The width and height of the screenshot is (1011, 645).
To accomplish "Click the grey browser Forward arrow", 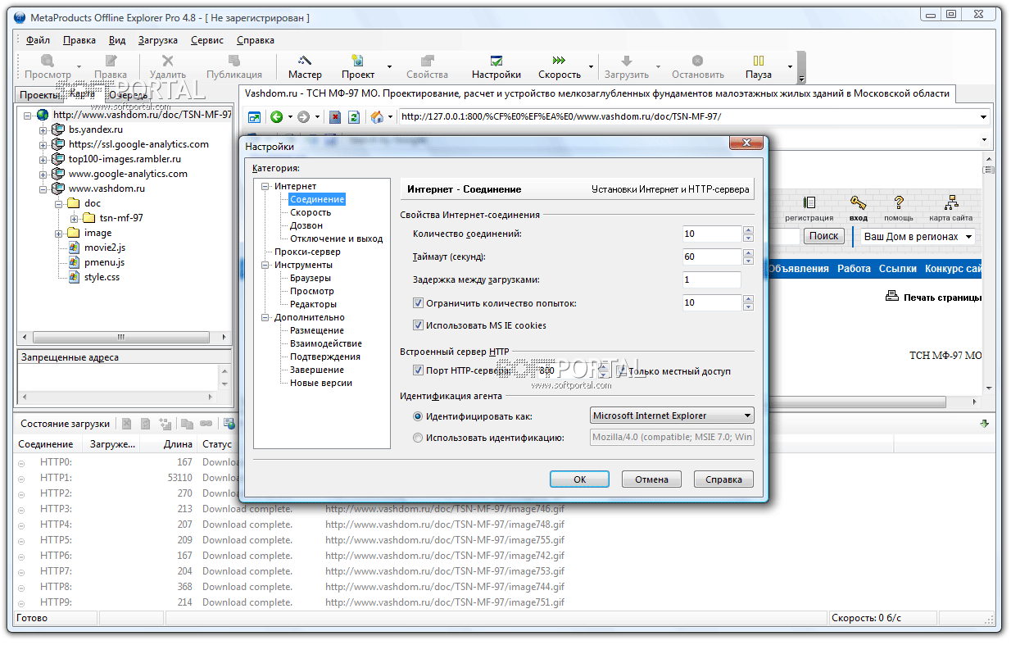I will click(304, 117).
